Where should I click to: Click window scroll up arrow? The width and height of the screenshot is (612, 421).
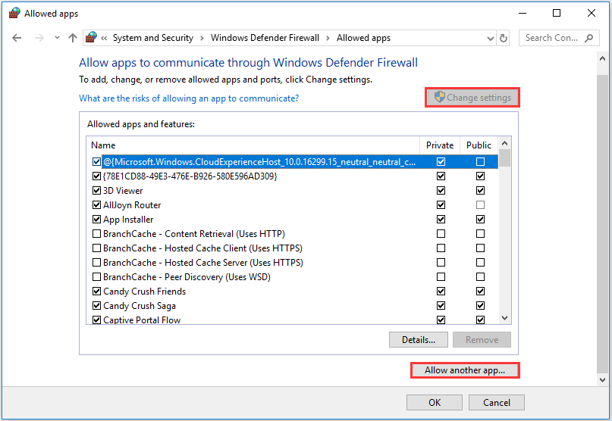tap(602, 59)
